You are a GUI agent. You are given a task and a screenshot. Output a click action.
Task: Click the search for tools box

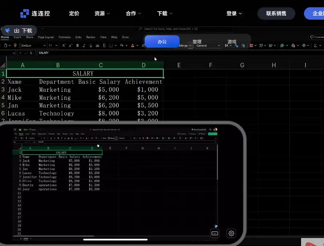tap(184, 29)
